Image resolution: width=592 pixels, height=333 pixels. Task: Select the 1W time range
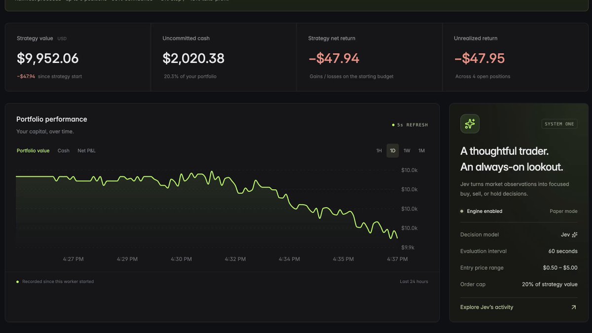point(407,150)
